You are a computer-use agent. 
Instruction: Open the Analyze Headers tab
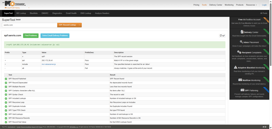coord(102,13)
